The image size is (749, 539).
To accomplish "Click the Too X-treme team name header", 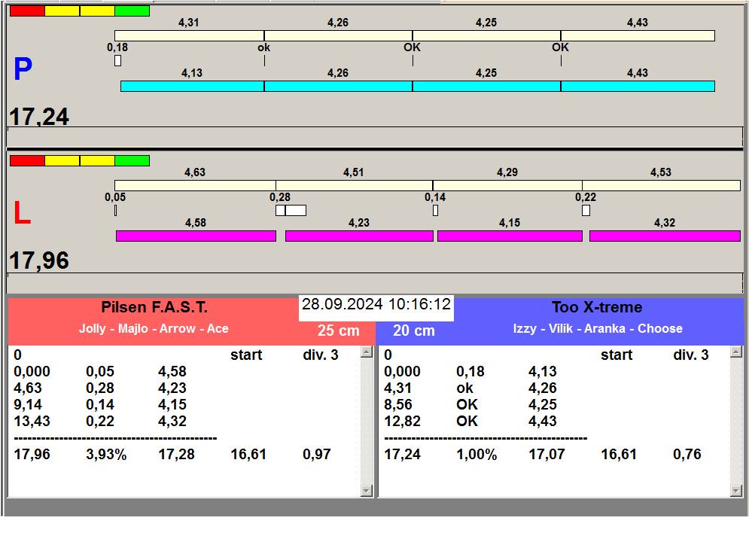I will click(597, 307).
